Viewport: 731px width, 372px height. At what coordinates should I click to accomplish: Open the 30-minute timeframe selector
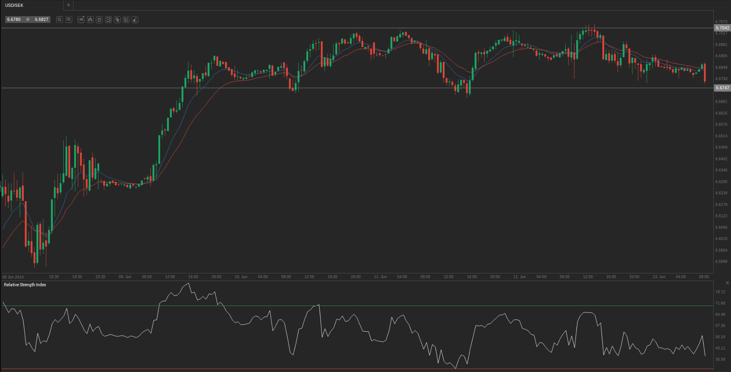coord(81,20)
